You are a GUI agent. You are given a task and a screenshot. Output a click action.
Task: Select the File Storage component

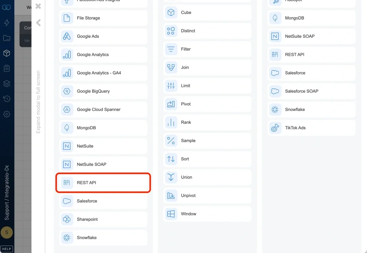pos(103,18)
